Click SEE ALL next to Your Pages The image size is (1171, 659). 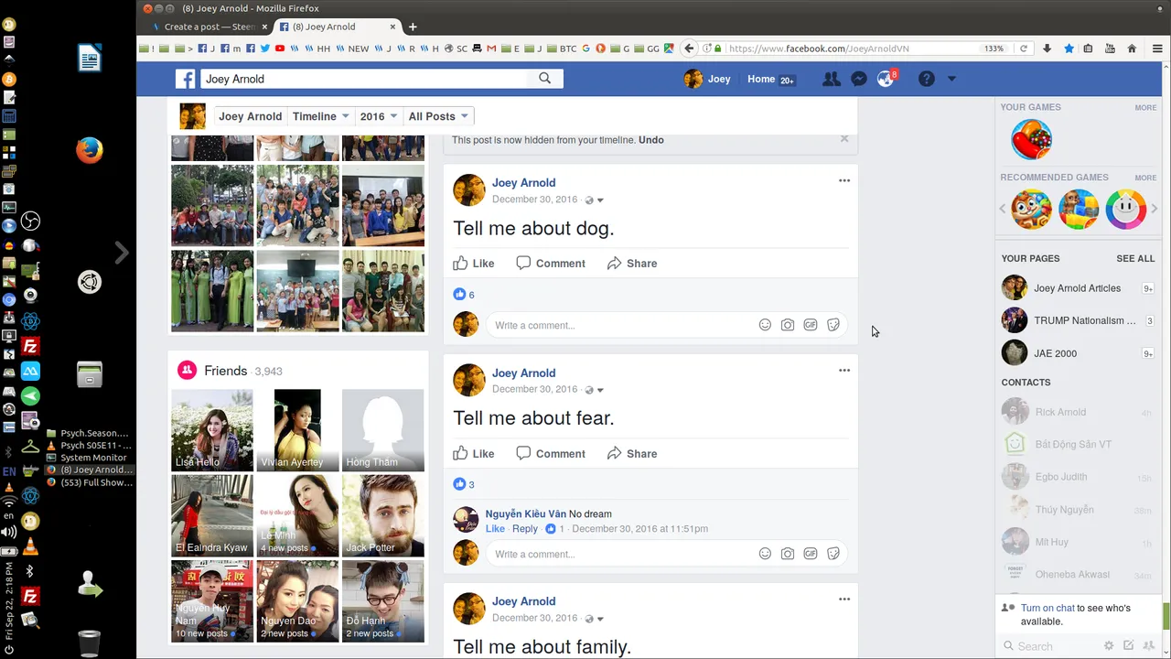click(x=1135, y=259)
